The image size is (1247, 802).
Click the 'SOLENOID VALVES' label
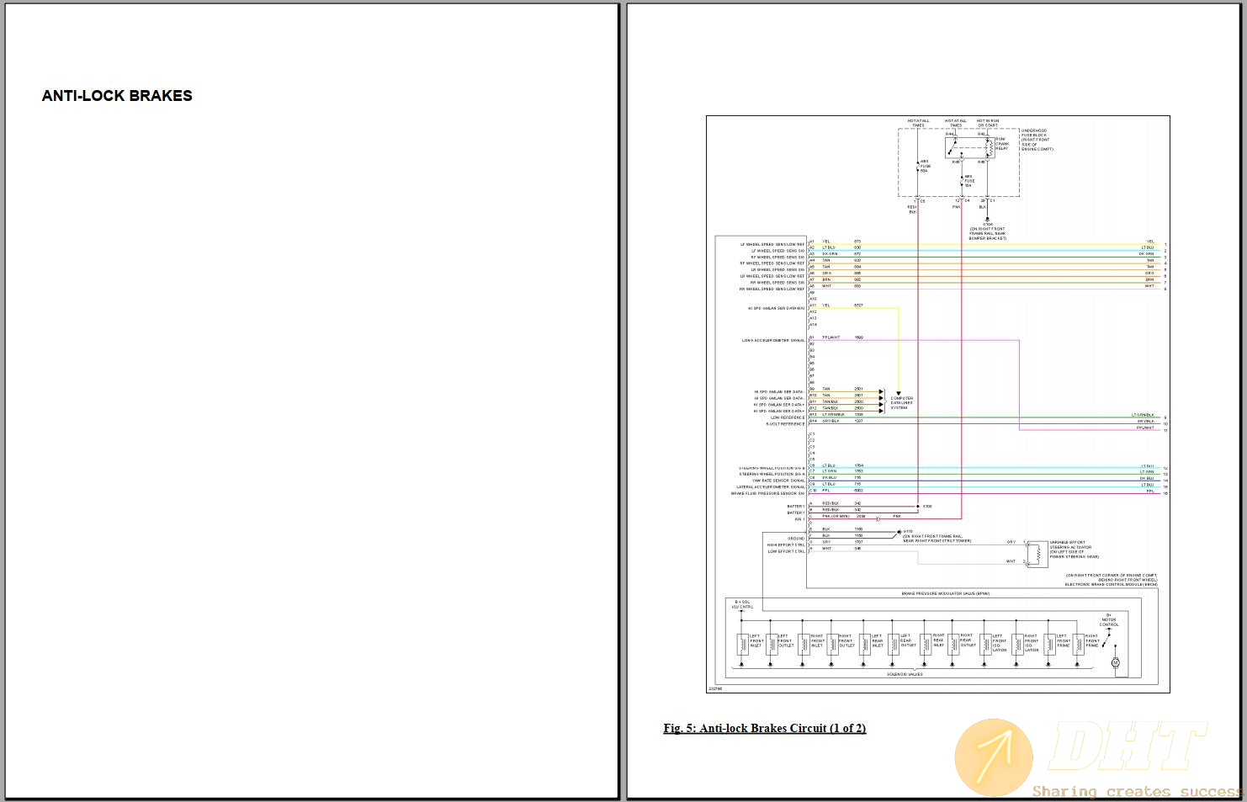tap(905, 674)
